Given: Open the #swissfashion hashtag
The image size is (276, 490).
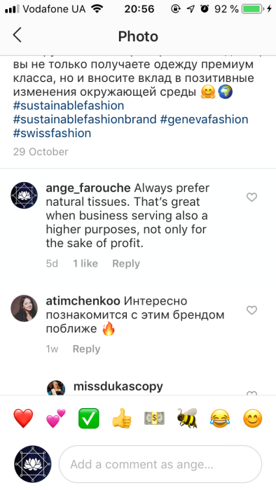Looking at the screenshot, I should pyautogui.click(x=52, y=133).
